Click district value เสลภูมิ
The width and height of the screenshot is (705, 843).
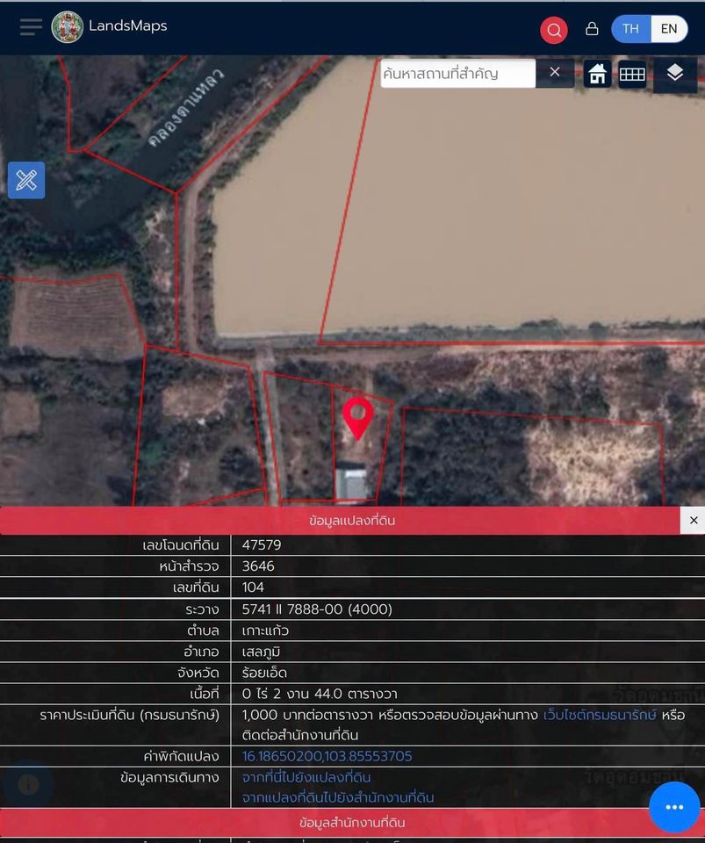[261, 652]
